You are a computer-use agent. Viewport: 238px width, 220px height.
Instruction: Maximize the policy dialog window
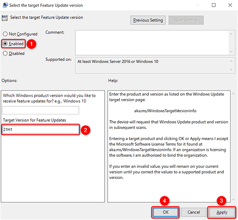(x=214, y=5)
